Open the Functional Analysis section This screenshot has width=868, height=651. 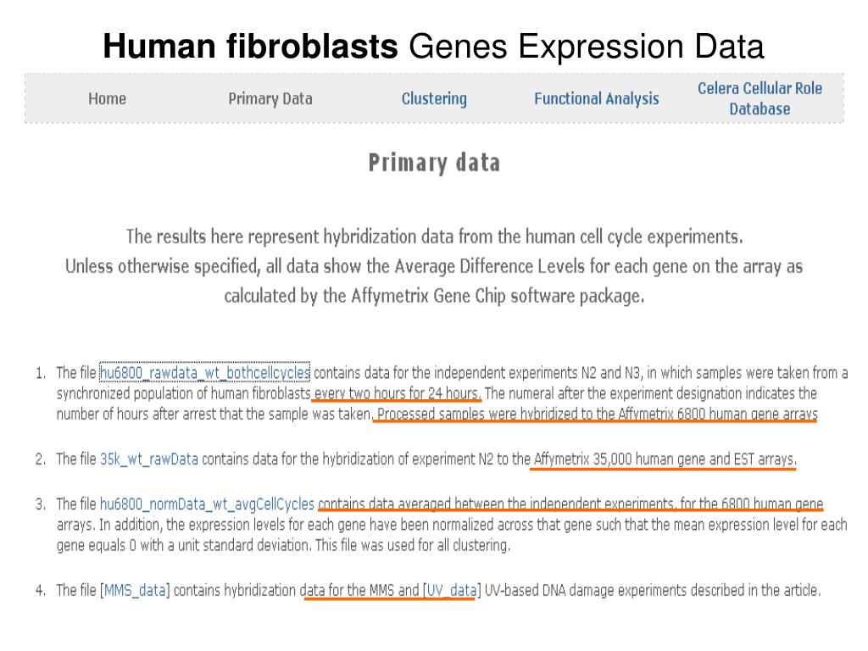pos(596,98)
